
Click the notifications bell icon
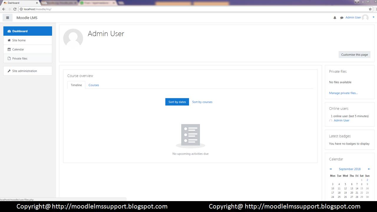pyautogui.click(x=335, y=17)
